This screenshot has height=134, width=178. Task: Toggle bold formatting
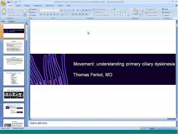(x=41, y=14)
